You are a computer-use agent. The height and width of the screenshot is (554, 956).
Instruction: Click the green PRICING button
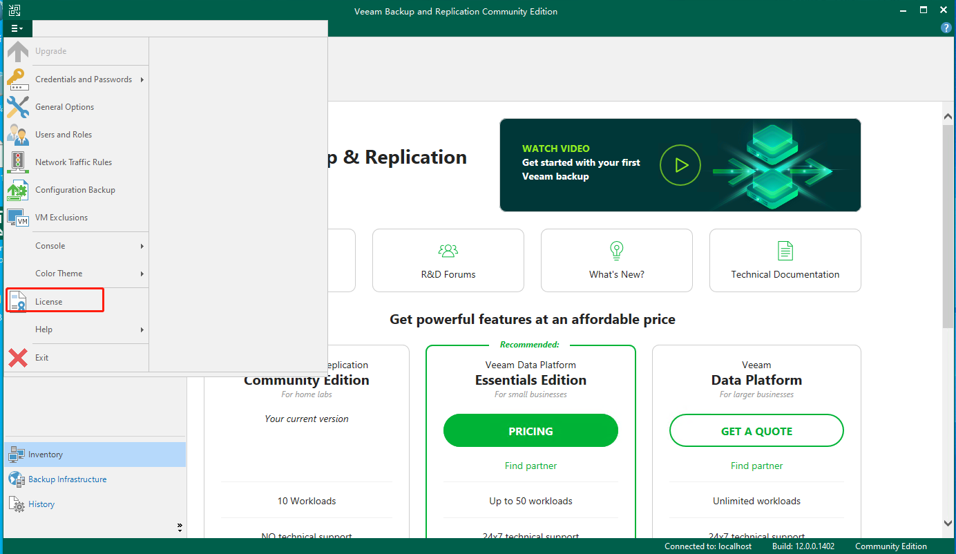(530, 431)
